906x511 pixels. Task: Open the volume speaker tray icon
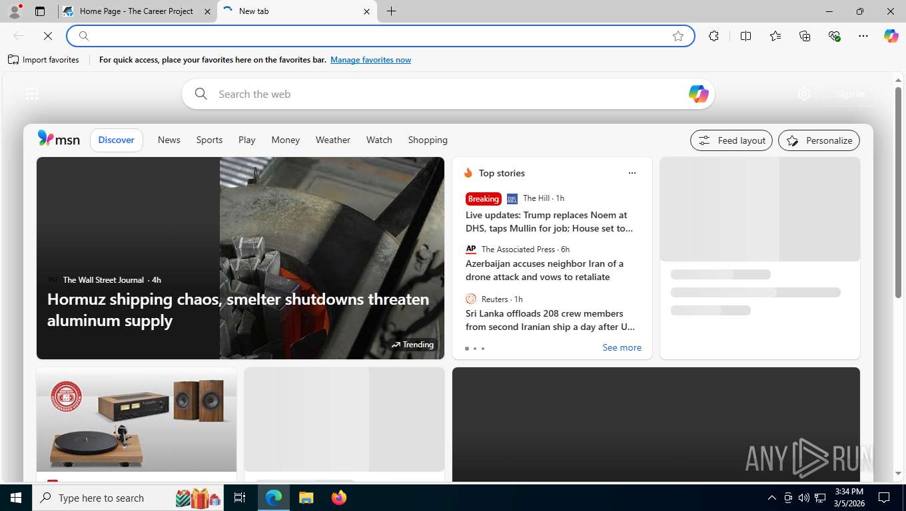[803, 498]
